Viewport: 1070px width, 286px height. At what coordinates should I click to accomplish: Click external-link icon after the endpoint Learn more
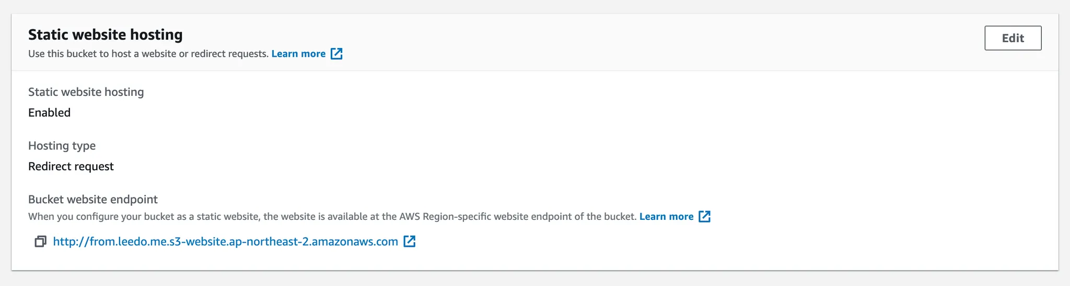[704, 217]
